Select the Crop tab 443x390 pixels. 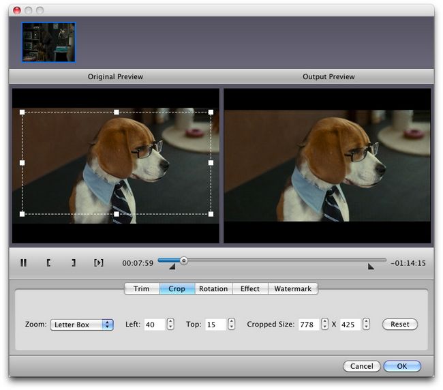click(x=177, y=288)
